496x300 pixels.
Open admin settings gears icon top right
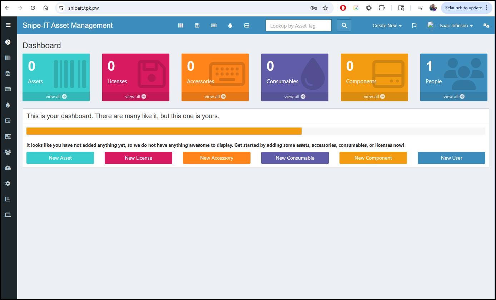point(486,25)
